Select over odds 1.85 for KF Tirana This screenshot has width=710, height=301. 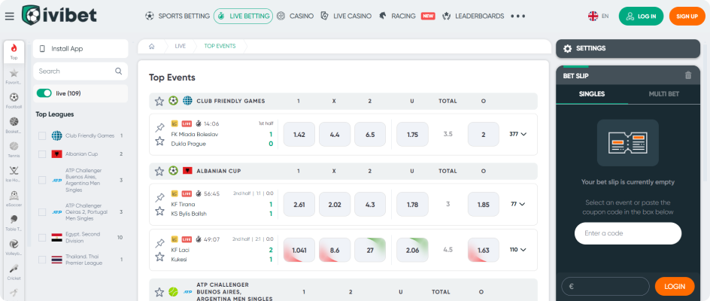pyautogui.click(x=483, y=204)
